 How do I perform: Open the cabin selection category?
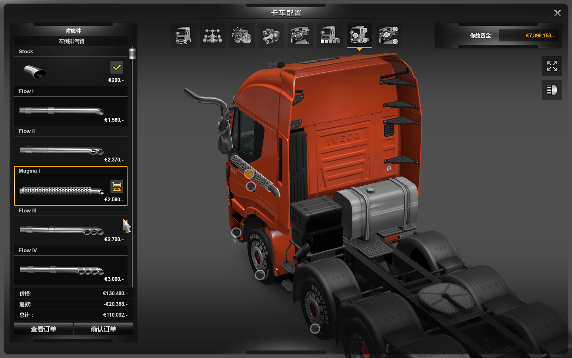pyautogui.click(x=183, y=36)
